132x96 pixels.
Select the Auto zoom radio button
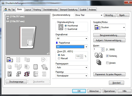pyautogui.click(x=59, y=55)
